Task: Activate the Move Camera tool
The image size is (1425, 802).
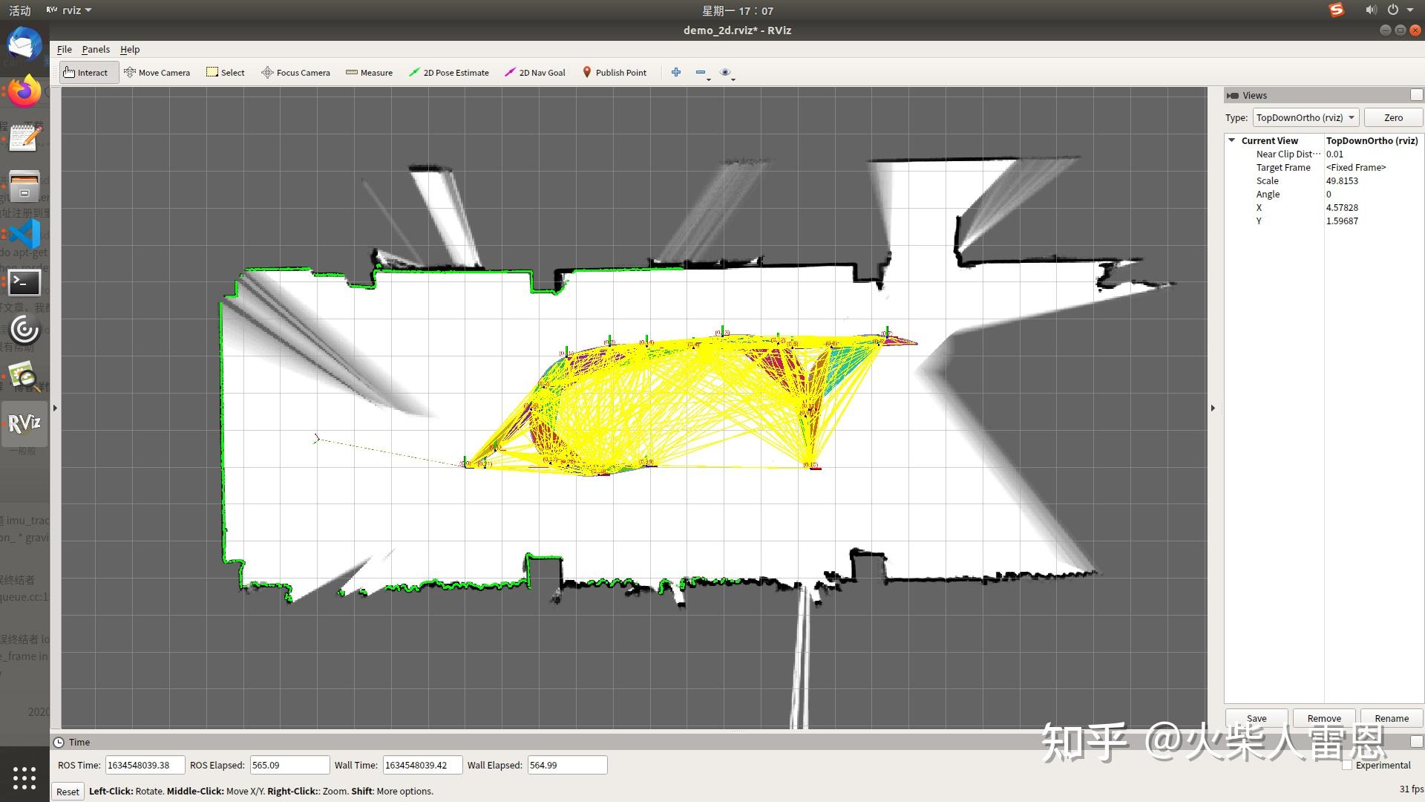Action: coord(157,73)
